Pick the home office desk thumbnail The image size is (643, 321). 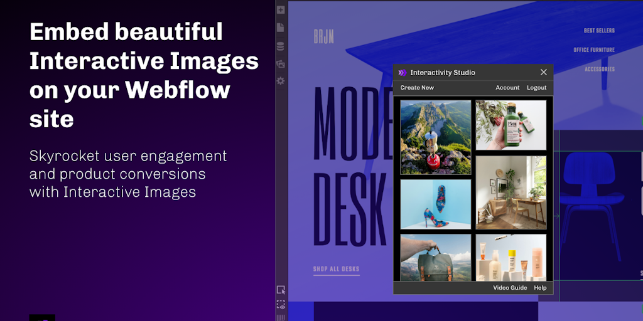point(511,192)
